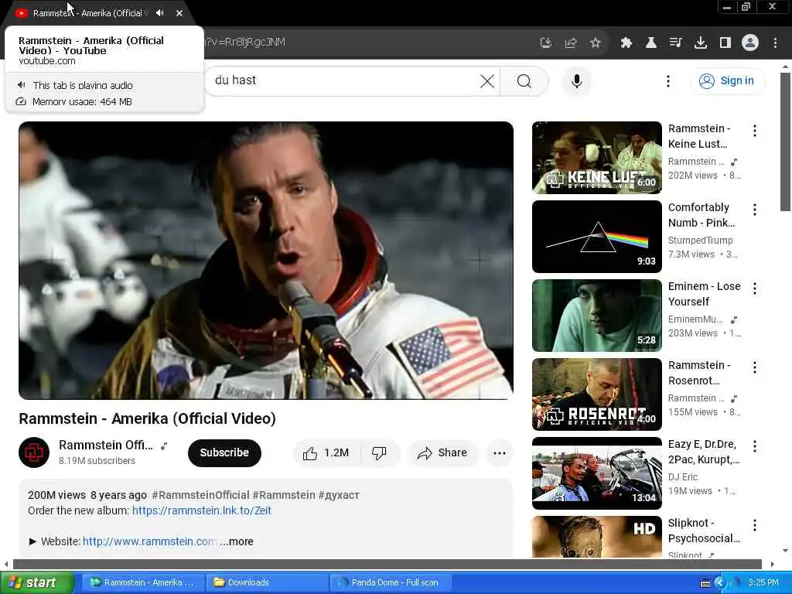Image resolution: width=792 pixels, height=594 pixels.
Task: Open options menu for Slipknot - Psychosocial
Action: click(755, 525)
